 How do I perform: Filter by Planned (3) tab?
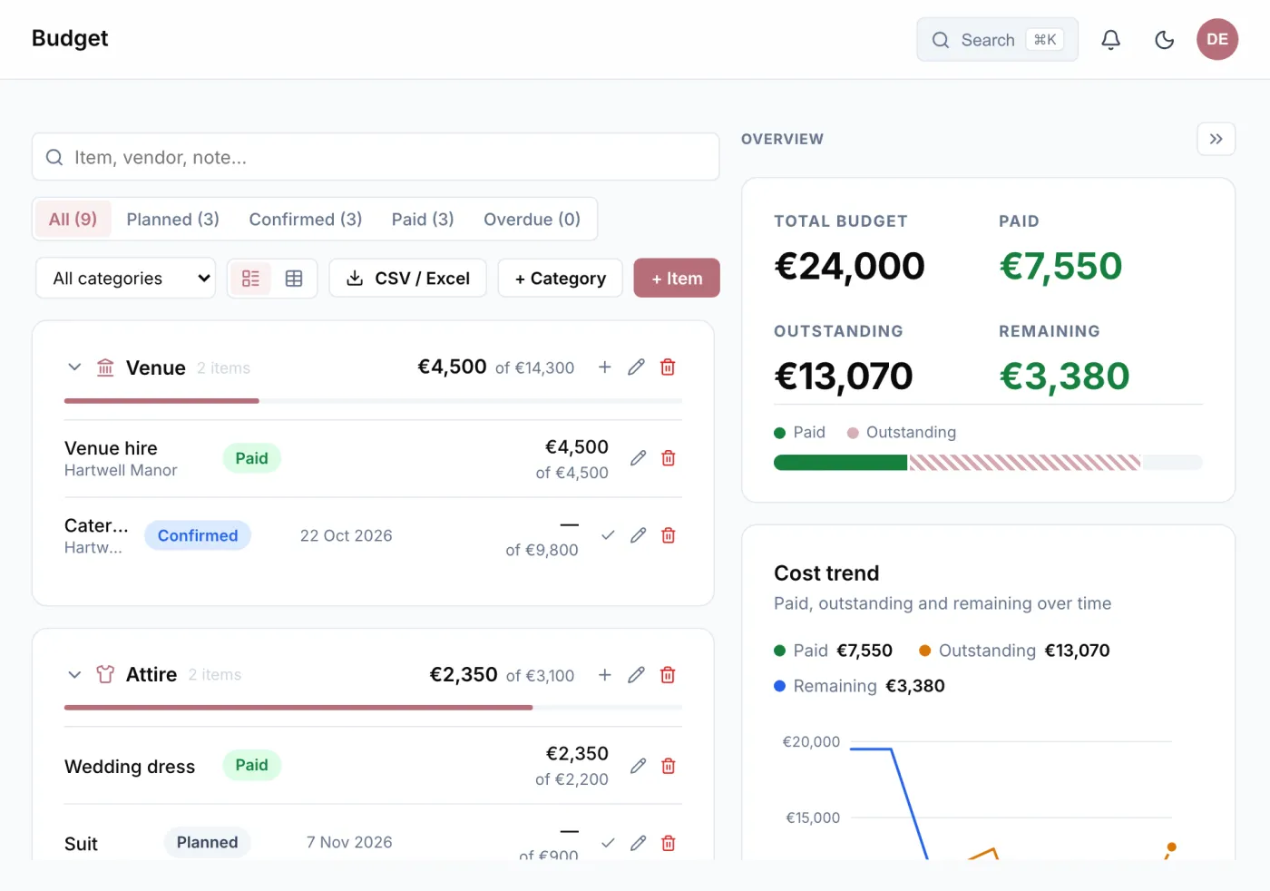coord(172,220)
